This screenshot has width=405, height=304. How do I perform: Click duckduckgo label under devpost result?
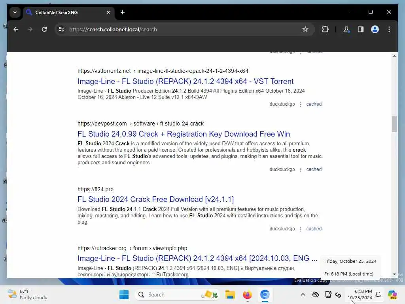[282, 169]
